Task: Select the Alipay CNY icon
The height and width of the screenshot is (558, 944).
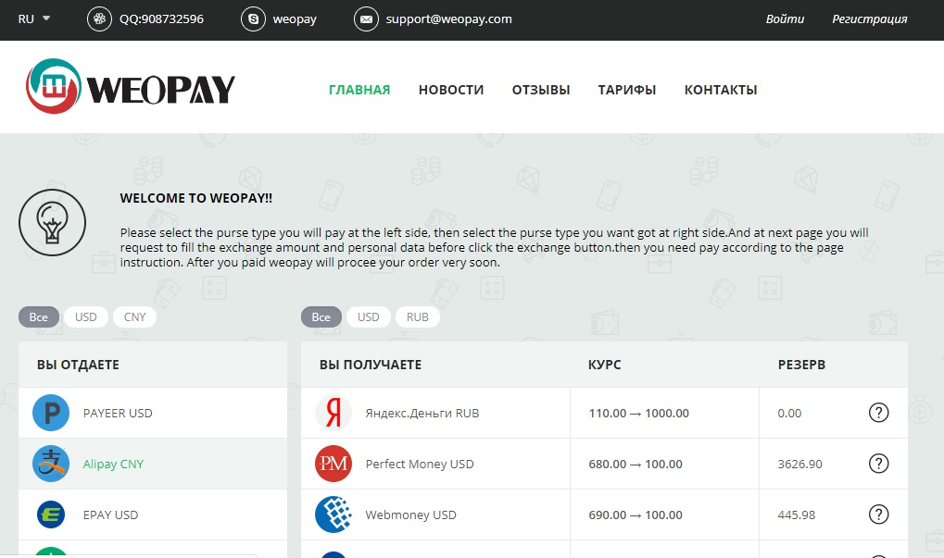Action: (x=51, y=464)
